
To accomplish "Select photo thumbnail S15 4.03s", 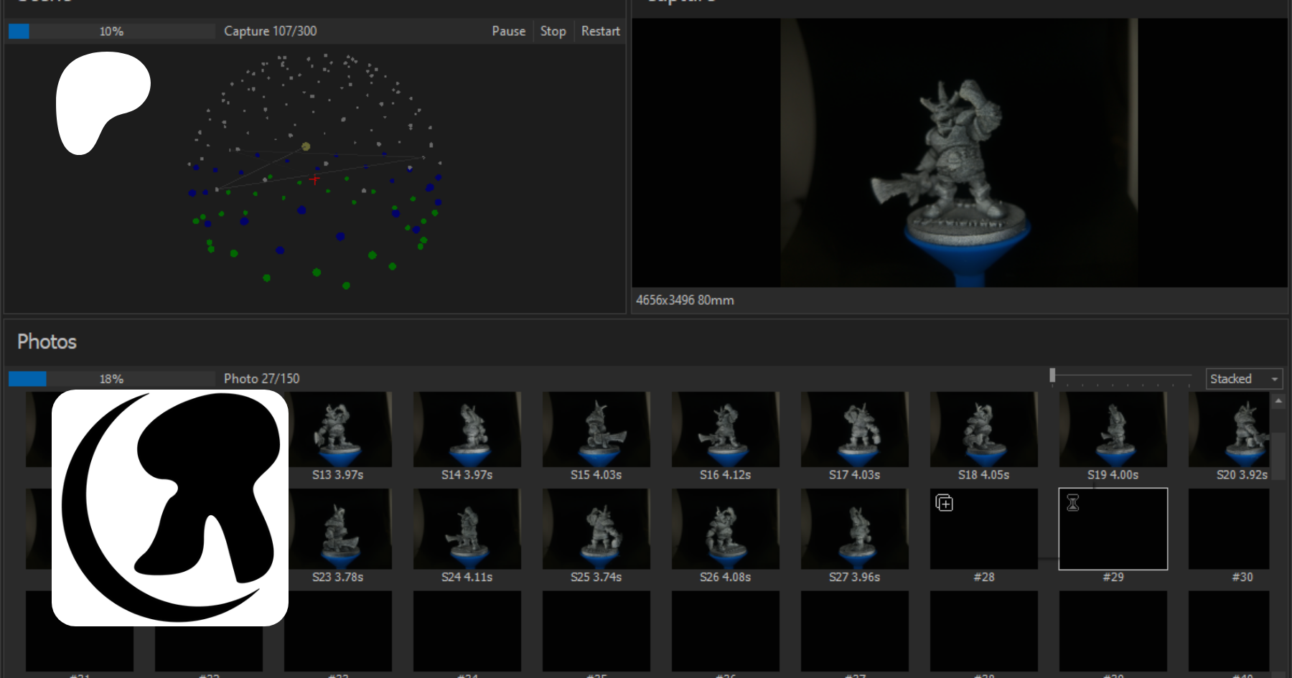I will point(596,430).
